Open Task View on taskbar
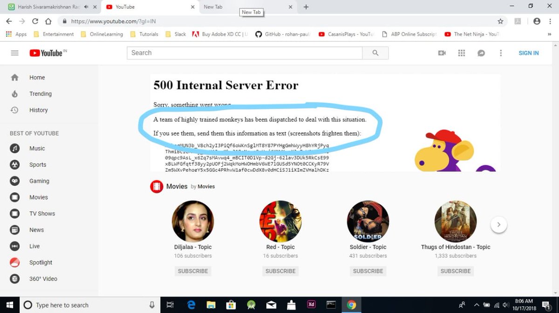 point(170,305)
